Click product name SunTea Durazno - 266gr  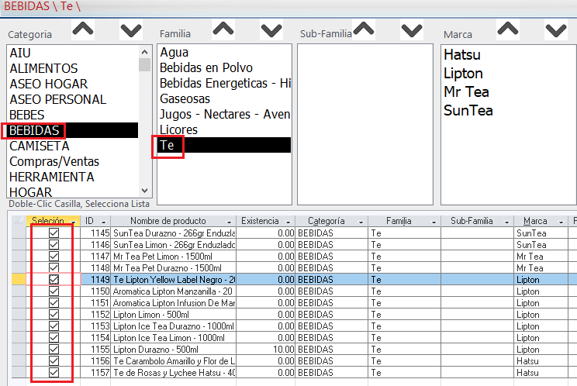[x=174, y=233]
